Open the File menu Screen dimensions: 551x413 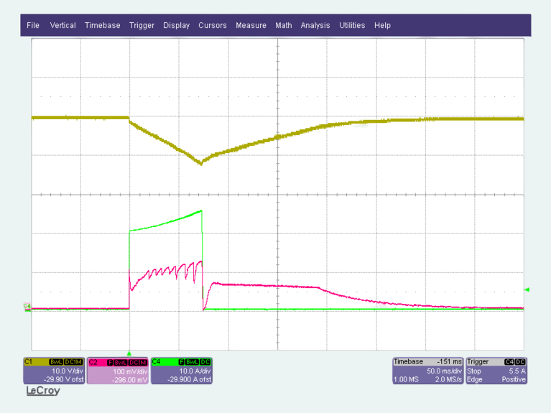click(x=33, y=25)
